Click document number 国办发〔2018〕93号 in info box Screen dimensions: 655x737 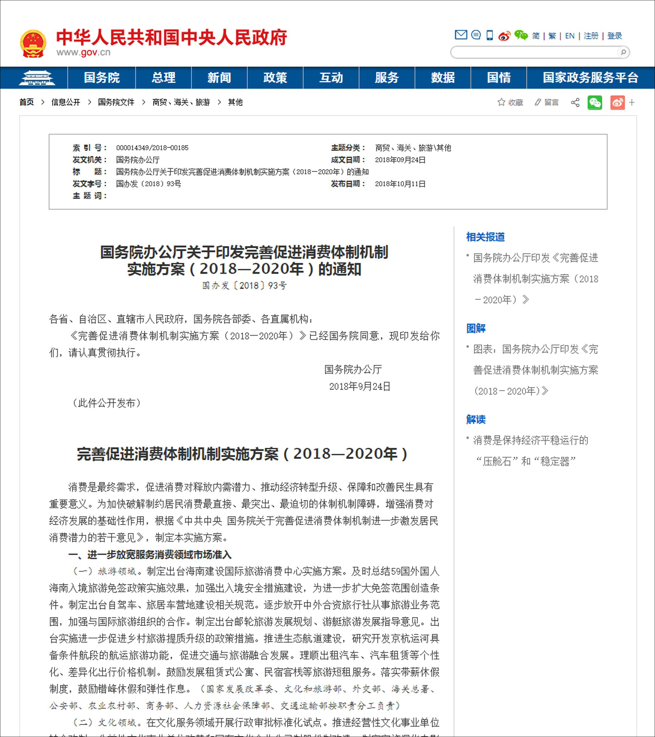tap(149, 184)
